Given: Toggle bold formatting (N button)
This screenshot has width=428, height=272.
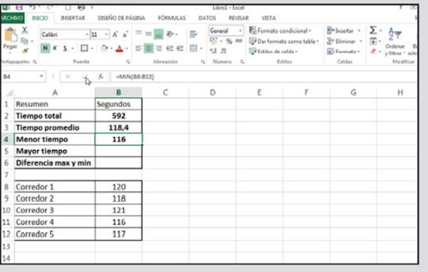Looking at the screenshot, I should click(45, 47).
